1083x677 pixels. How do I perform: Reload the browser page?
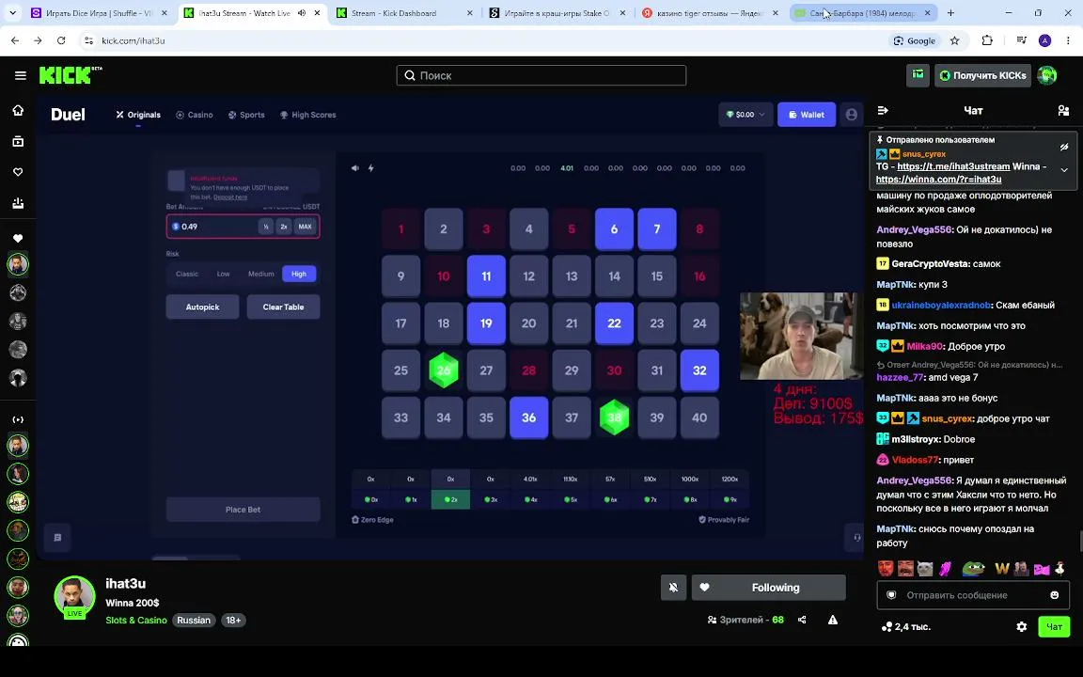61,40
